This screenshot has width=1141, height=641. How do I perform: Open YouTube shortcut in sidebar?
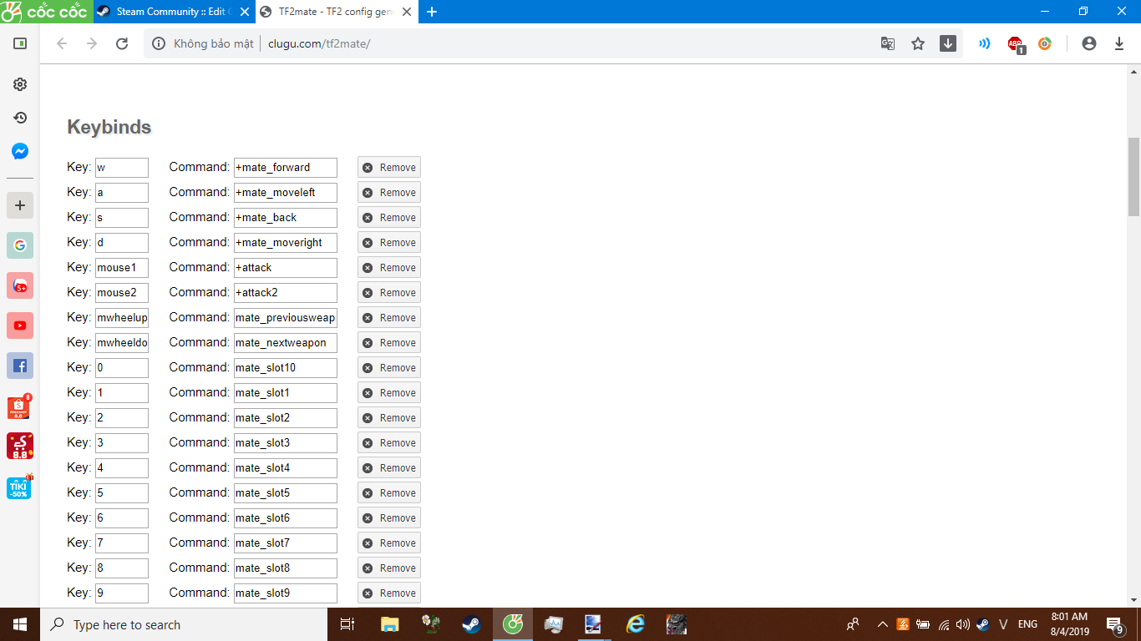pos(20,326)
